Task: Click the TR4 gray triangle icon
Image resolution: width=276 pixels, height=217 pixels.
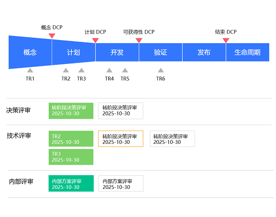Action: [x=109, y=70]
